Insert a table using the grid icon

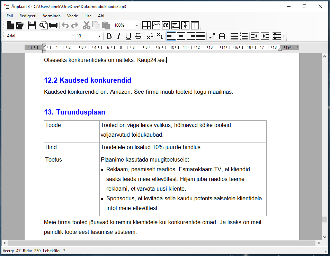(146, 25)
